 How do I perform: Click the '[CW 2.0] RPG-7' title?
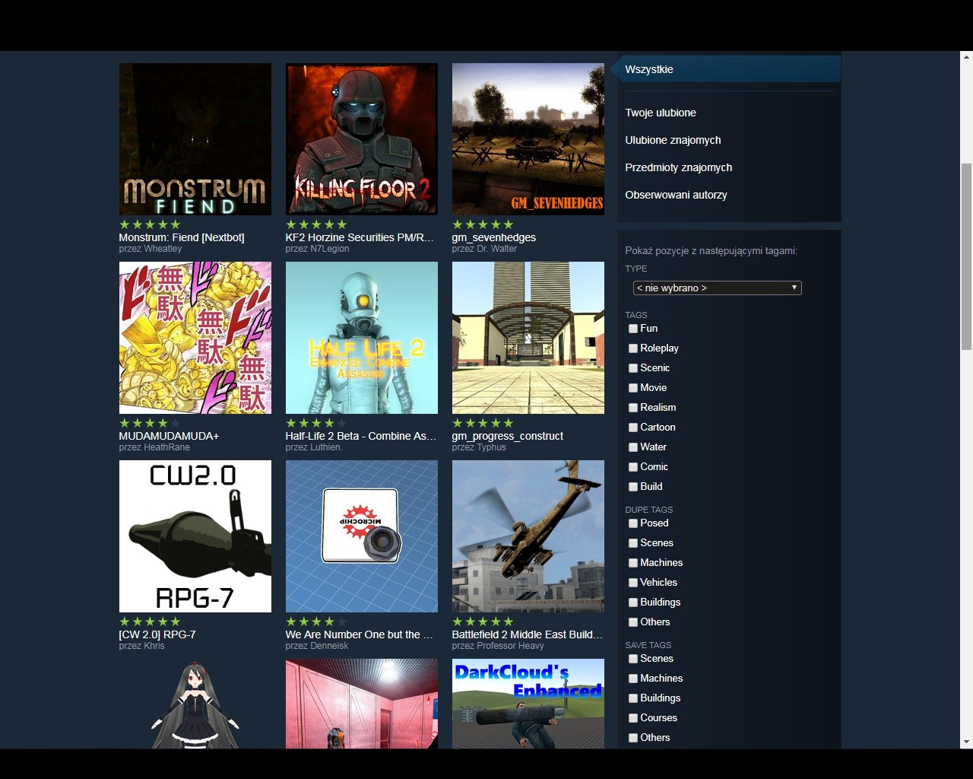(x=157, y=634)
